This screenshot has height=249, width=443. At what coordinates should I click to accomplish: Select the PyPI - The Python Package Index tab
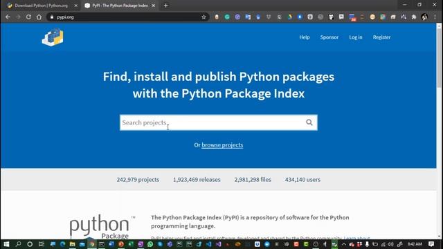[x=120, y=6]
